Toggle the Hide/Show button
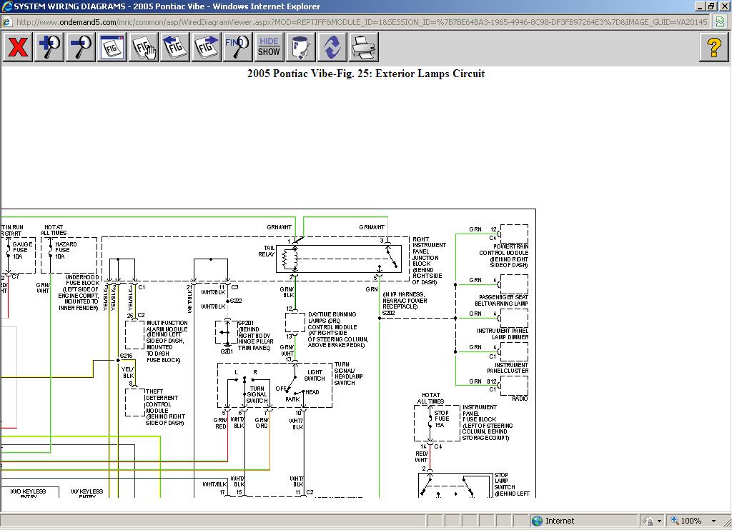 [x=269, y=48]
